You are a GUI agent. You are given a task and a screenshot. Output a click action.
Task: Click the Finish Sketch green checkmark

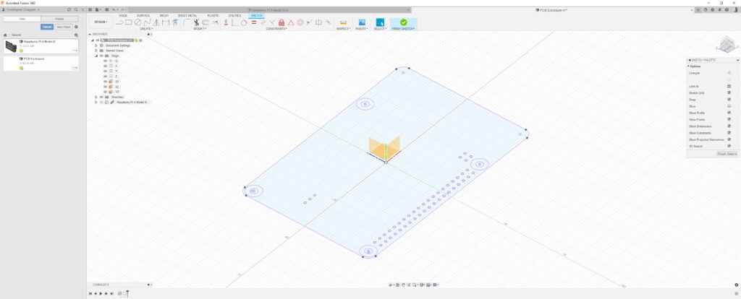pyautogui.click(x=404, y=22)
